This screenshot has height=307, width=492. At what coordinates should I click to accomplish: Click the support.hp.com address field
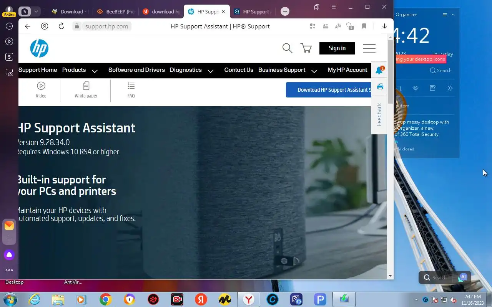click(106, 26)
